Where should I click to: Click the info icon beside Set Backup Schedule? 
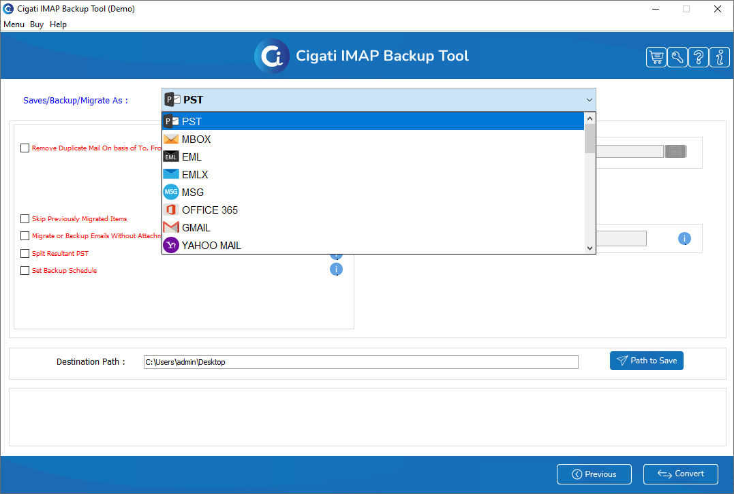[336, 269]
